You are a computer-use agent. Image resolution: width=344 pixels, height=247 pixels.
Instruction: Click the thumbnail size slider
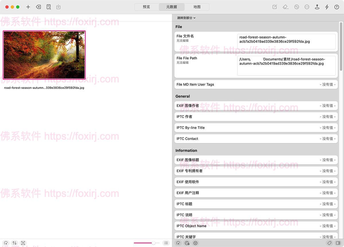146,243
